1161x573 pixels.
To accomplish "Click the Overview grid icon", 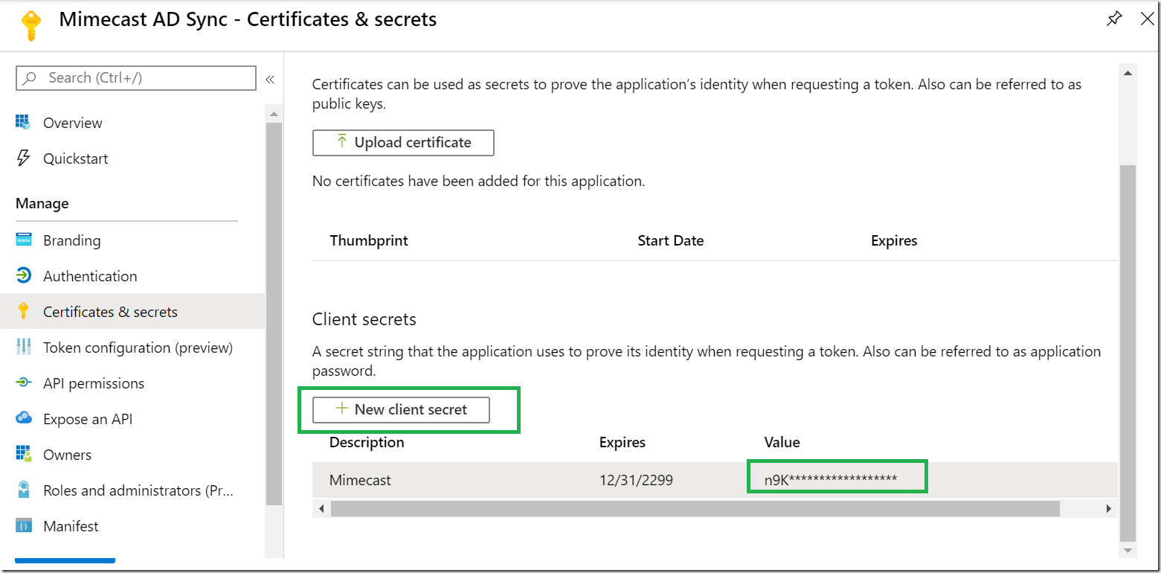I will click(23, 122).
